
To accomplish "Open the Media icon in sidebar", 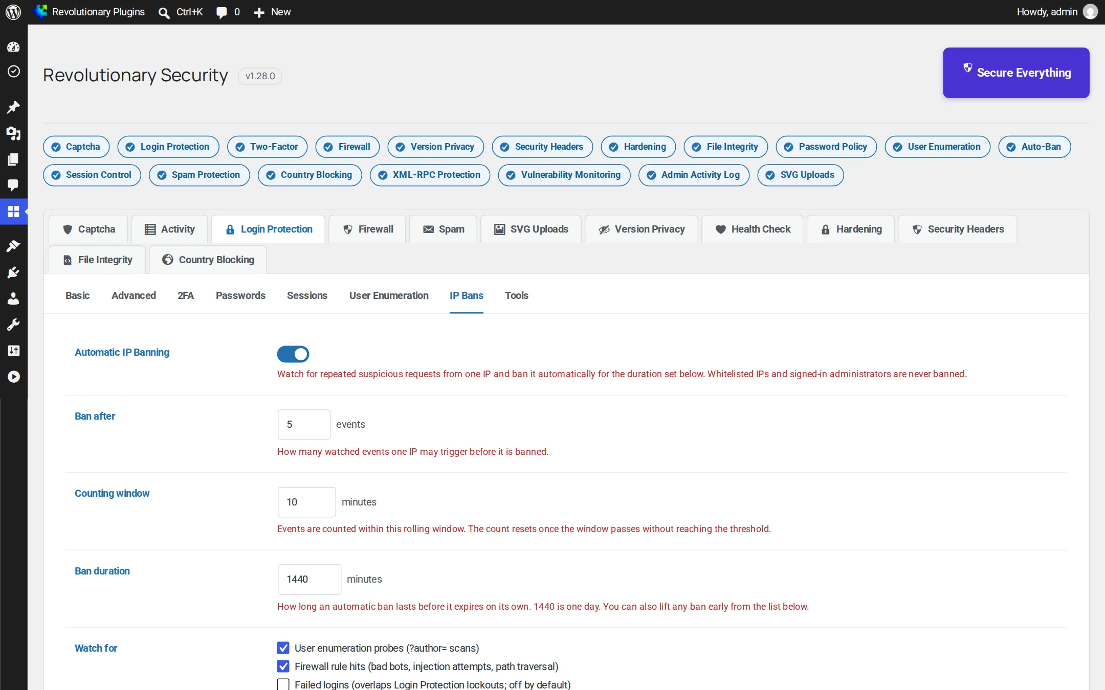I will pyautogui.click(x=13, y=133).
